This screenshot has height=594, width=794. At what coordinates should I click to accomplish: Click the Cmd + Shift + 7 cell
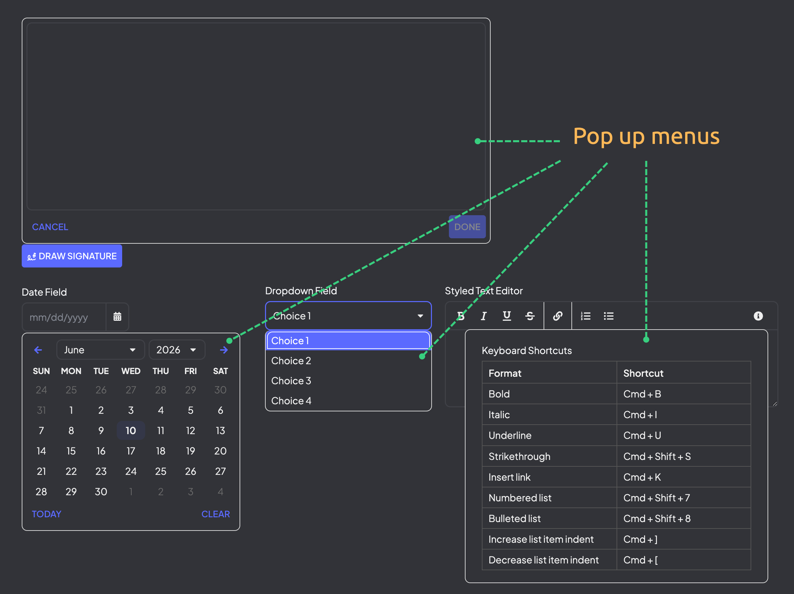(x=683, y=498)
